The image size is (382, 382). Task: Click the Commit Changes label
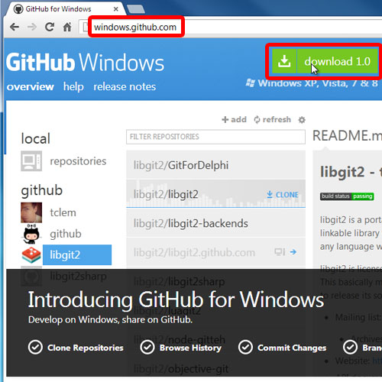click(x=292, y=348)
